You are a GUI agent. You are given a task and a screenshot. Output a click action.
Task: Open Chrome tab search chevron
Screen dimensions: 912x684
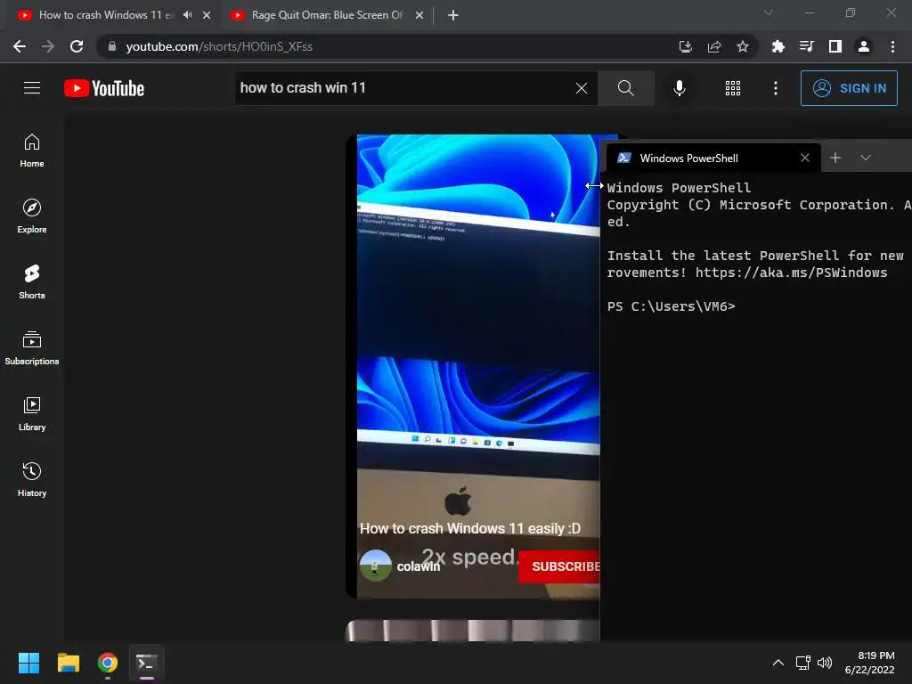769,12
